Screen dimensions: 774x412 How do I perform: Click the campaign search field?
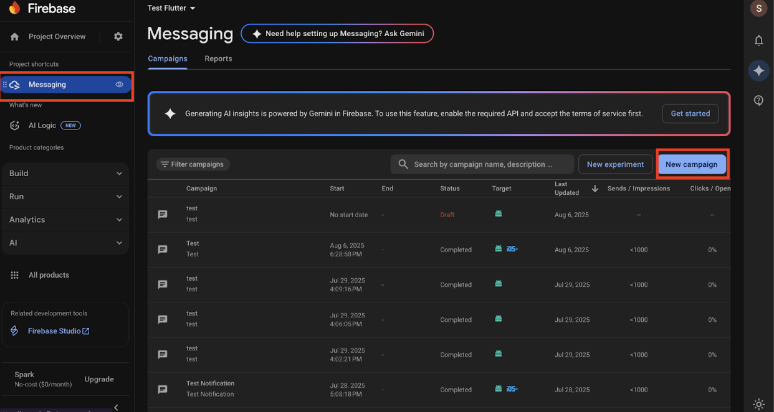tap(482, 164)
